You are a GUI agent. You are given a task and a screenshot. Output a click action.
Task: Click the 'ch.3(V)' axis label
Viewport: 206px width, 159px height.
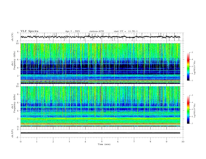(12, 133)
